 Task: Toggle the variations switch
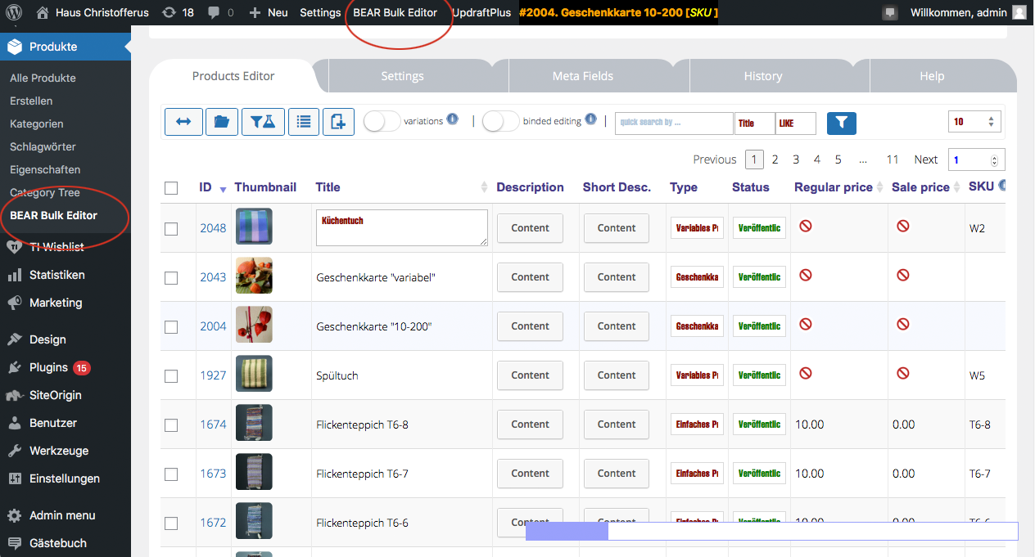[382, 121]
